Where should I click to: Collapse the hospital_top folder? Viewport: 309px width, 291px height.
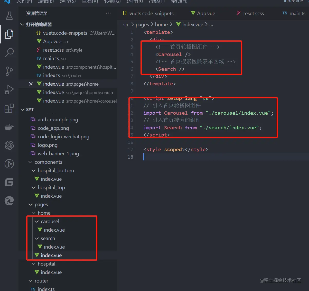point(33,187)
